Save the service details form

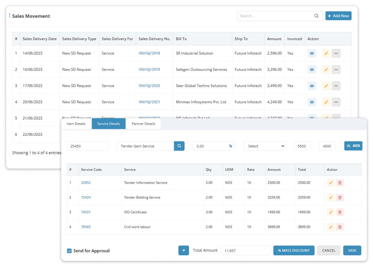[352, 250]
